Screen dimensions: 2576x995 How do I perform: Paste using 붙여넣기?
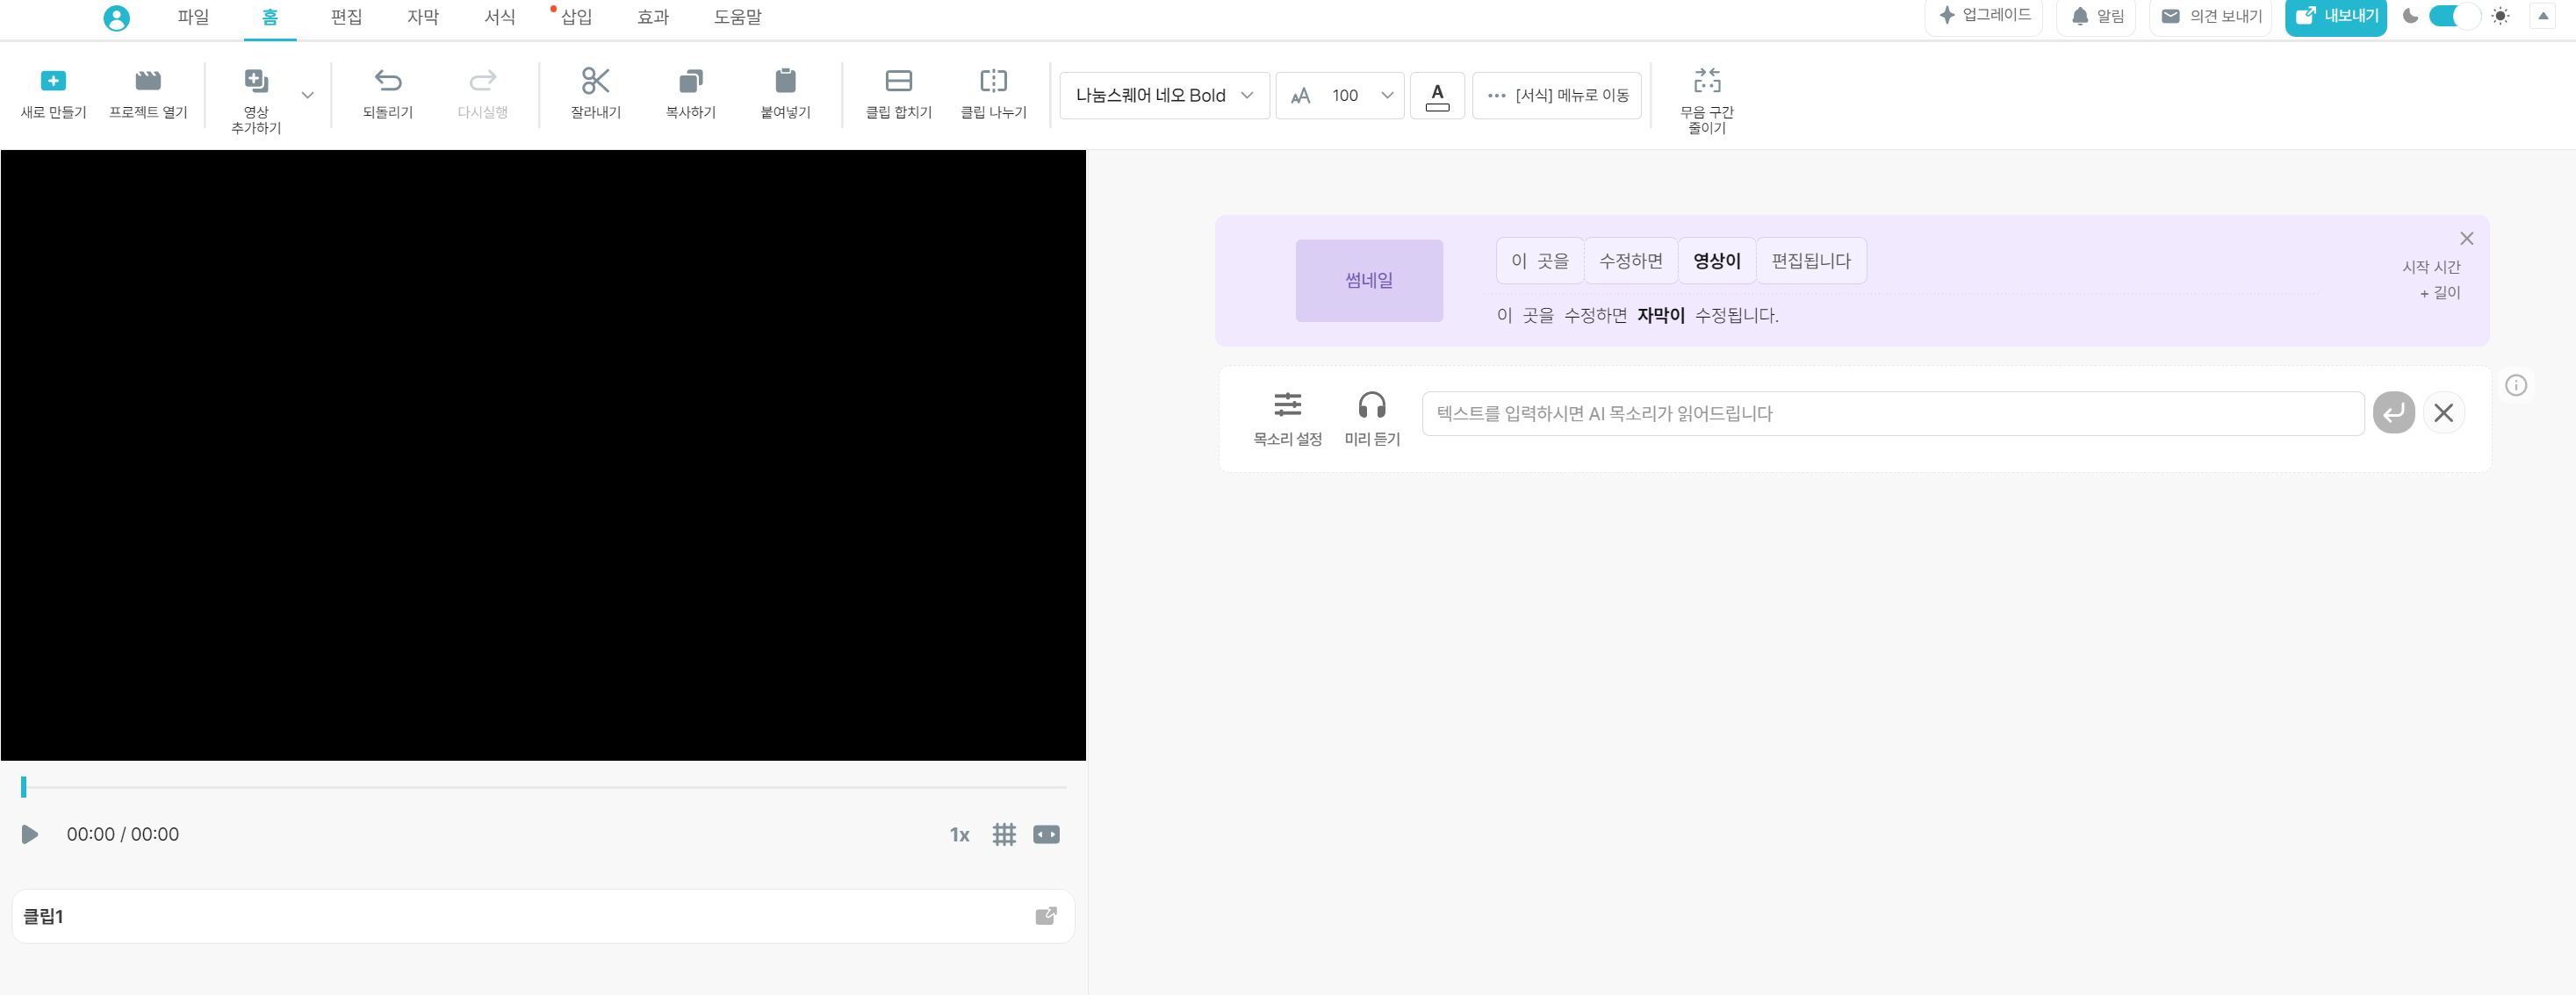pos(786,94)
